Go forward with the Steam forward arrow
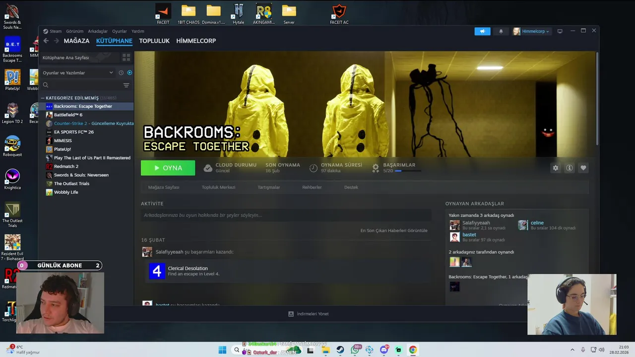Image resolution: width=635 pixels, height=357 pixels. [x=56, y=41]
